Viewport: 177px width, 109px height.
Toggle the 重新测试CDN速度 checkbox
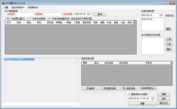point(130,95)
